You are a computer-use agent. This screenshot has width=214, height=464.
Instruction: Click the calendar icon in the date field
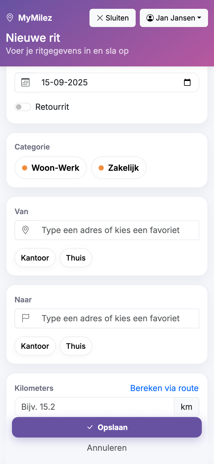tap(25, 83)
